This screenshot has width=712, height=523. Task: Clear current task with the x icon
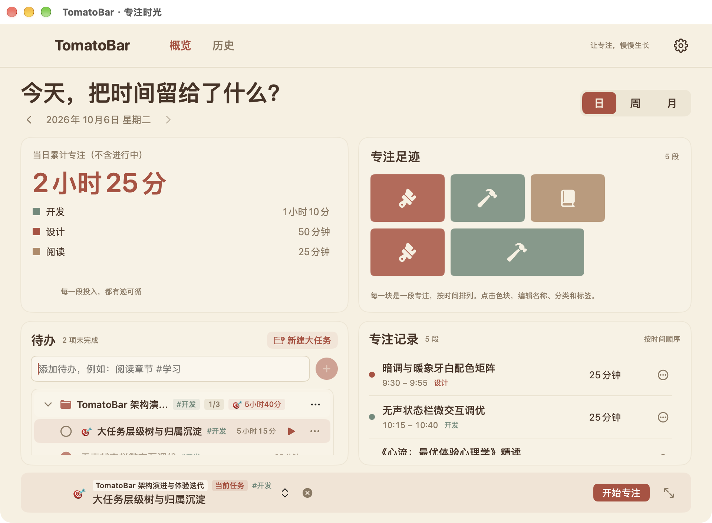(x=307, y=493)
